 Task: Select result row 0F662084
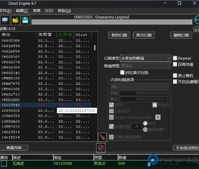[x=46, y=67]
